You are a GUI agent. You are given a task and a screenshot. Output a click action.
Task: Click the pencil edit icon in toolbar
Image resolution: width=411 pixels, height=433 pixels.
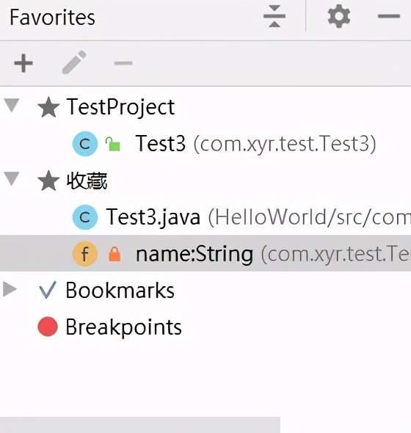pos(74,62)
